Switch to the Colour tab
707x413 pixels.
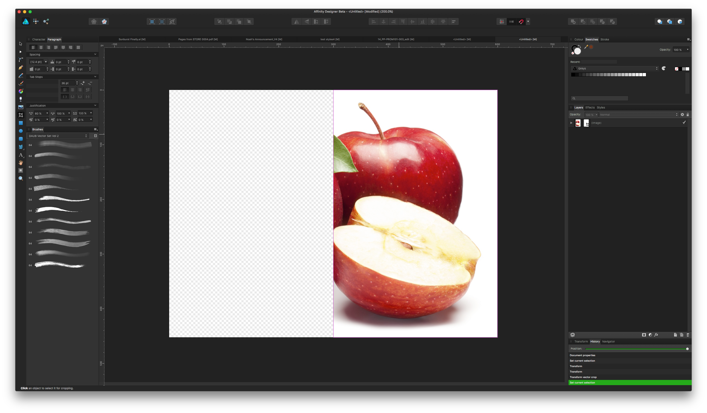[x=579, y=40]
